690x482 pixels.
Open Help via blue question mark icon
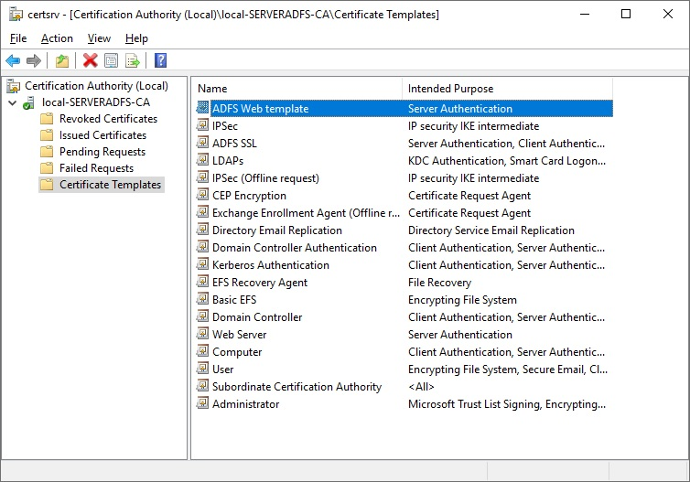click(160, 61)
